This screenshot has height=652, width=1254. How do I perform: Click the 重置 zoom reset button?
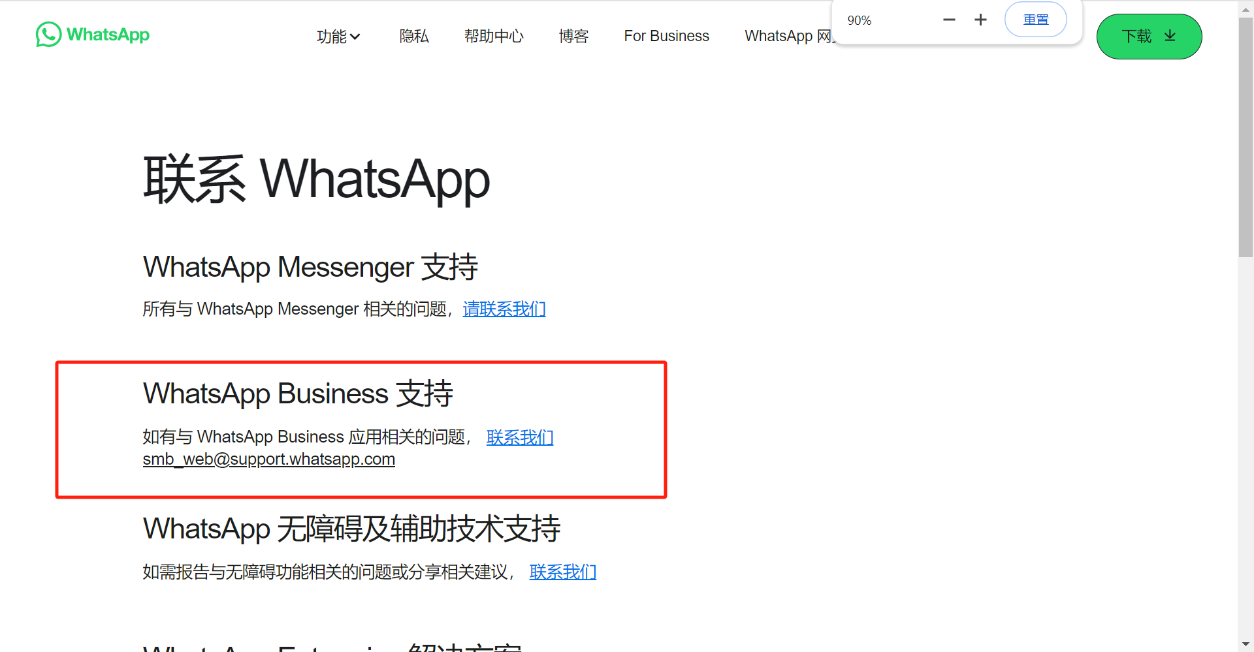coord(1035,20)
